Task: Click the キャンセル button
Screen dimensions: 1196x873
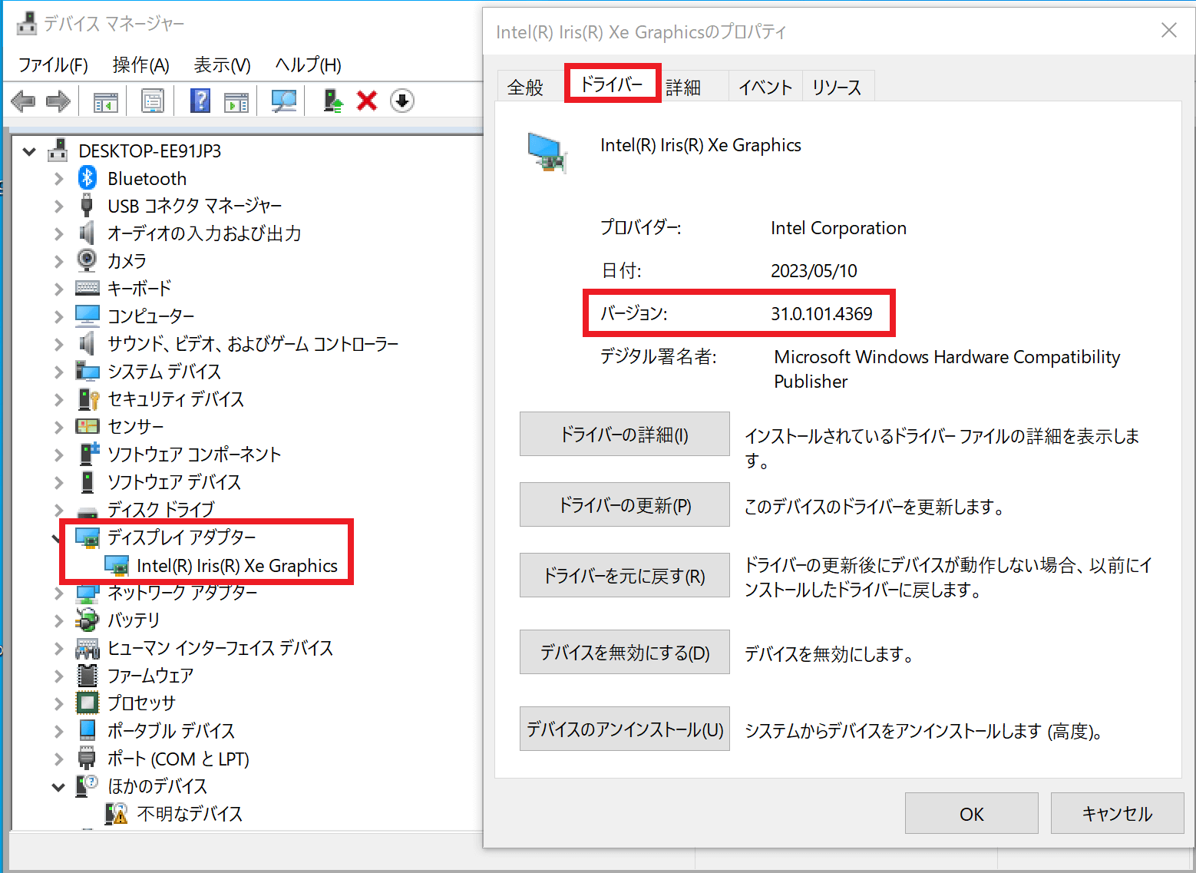Action: (1118, 813)
